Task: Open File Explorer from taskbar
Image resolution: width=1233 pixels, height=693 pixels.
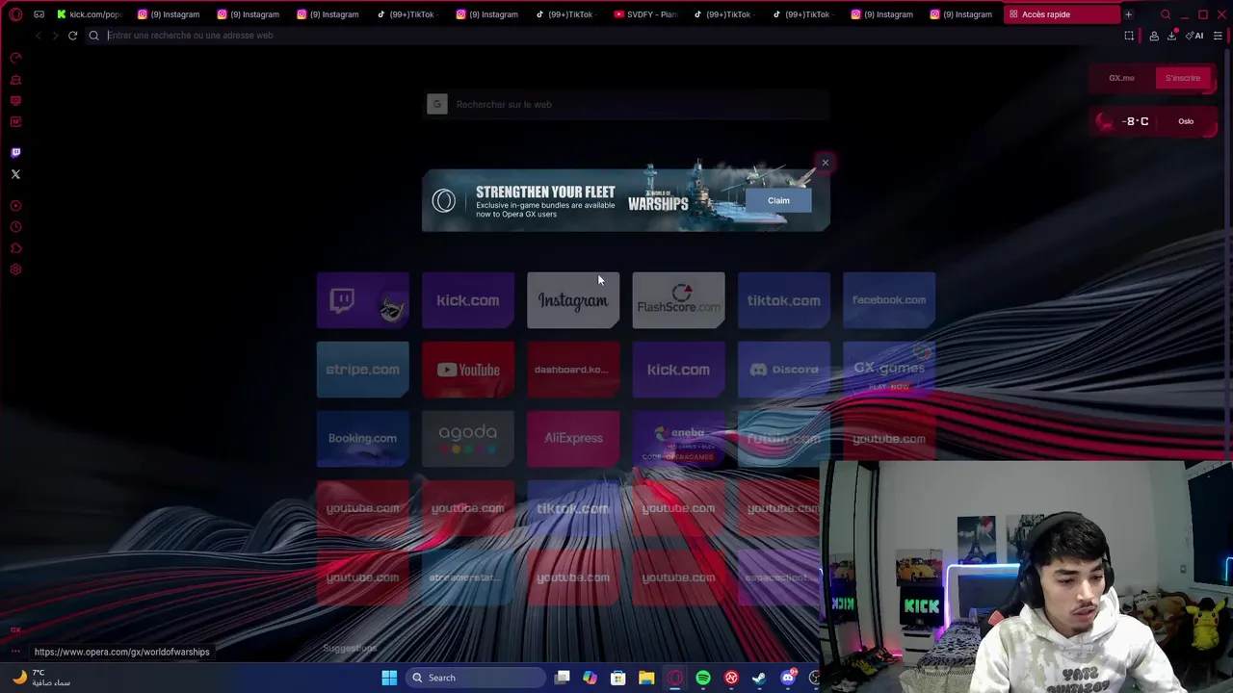Action: tap(646, 678)
